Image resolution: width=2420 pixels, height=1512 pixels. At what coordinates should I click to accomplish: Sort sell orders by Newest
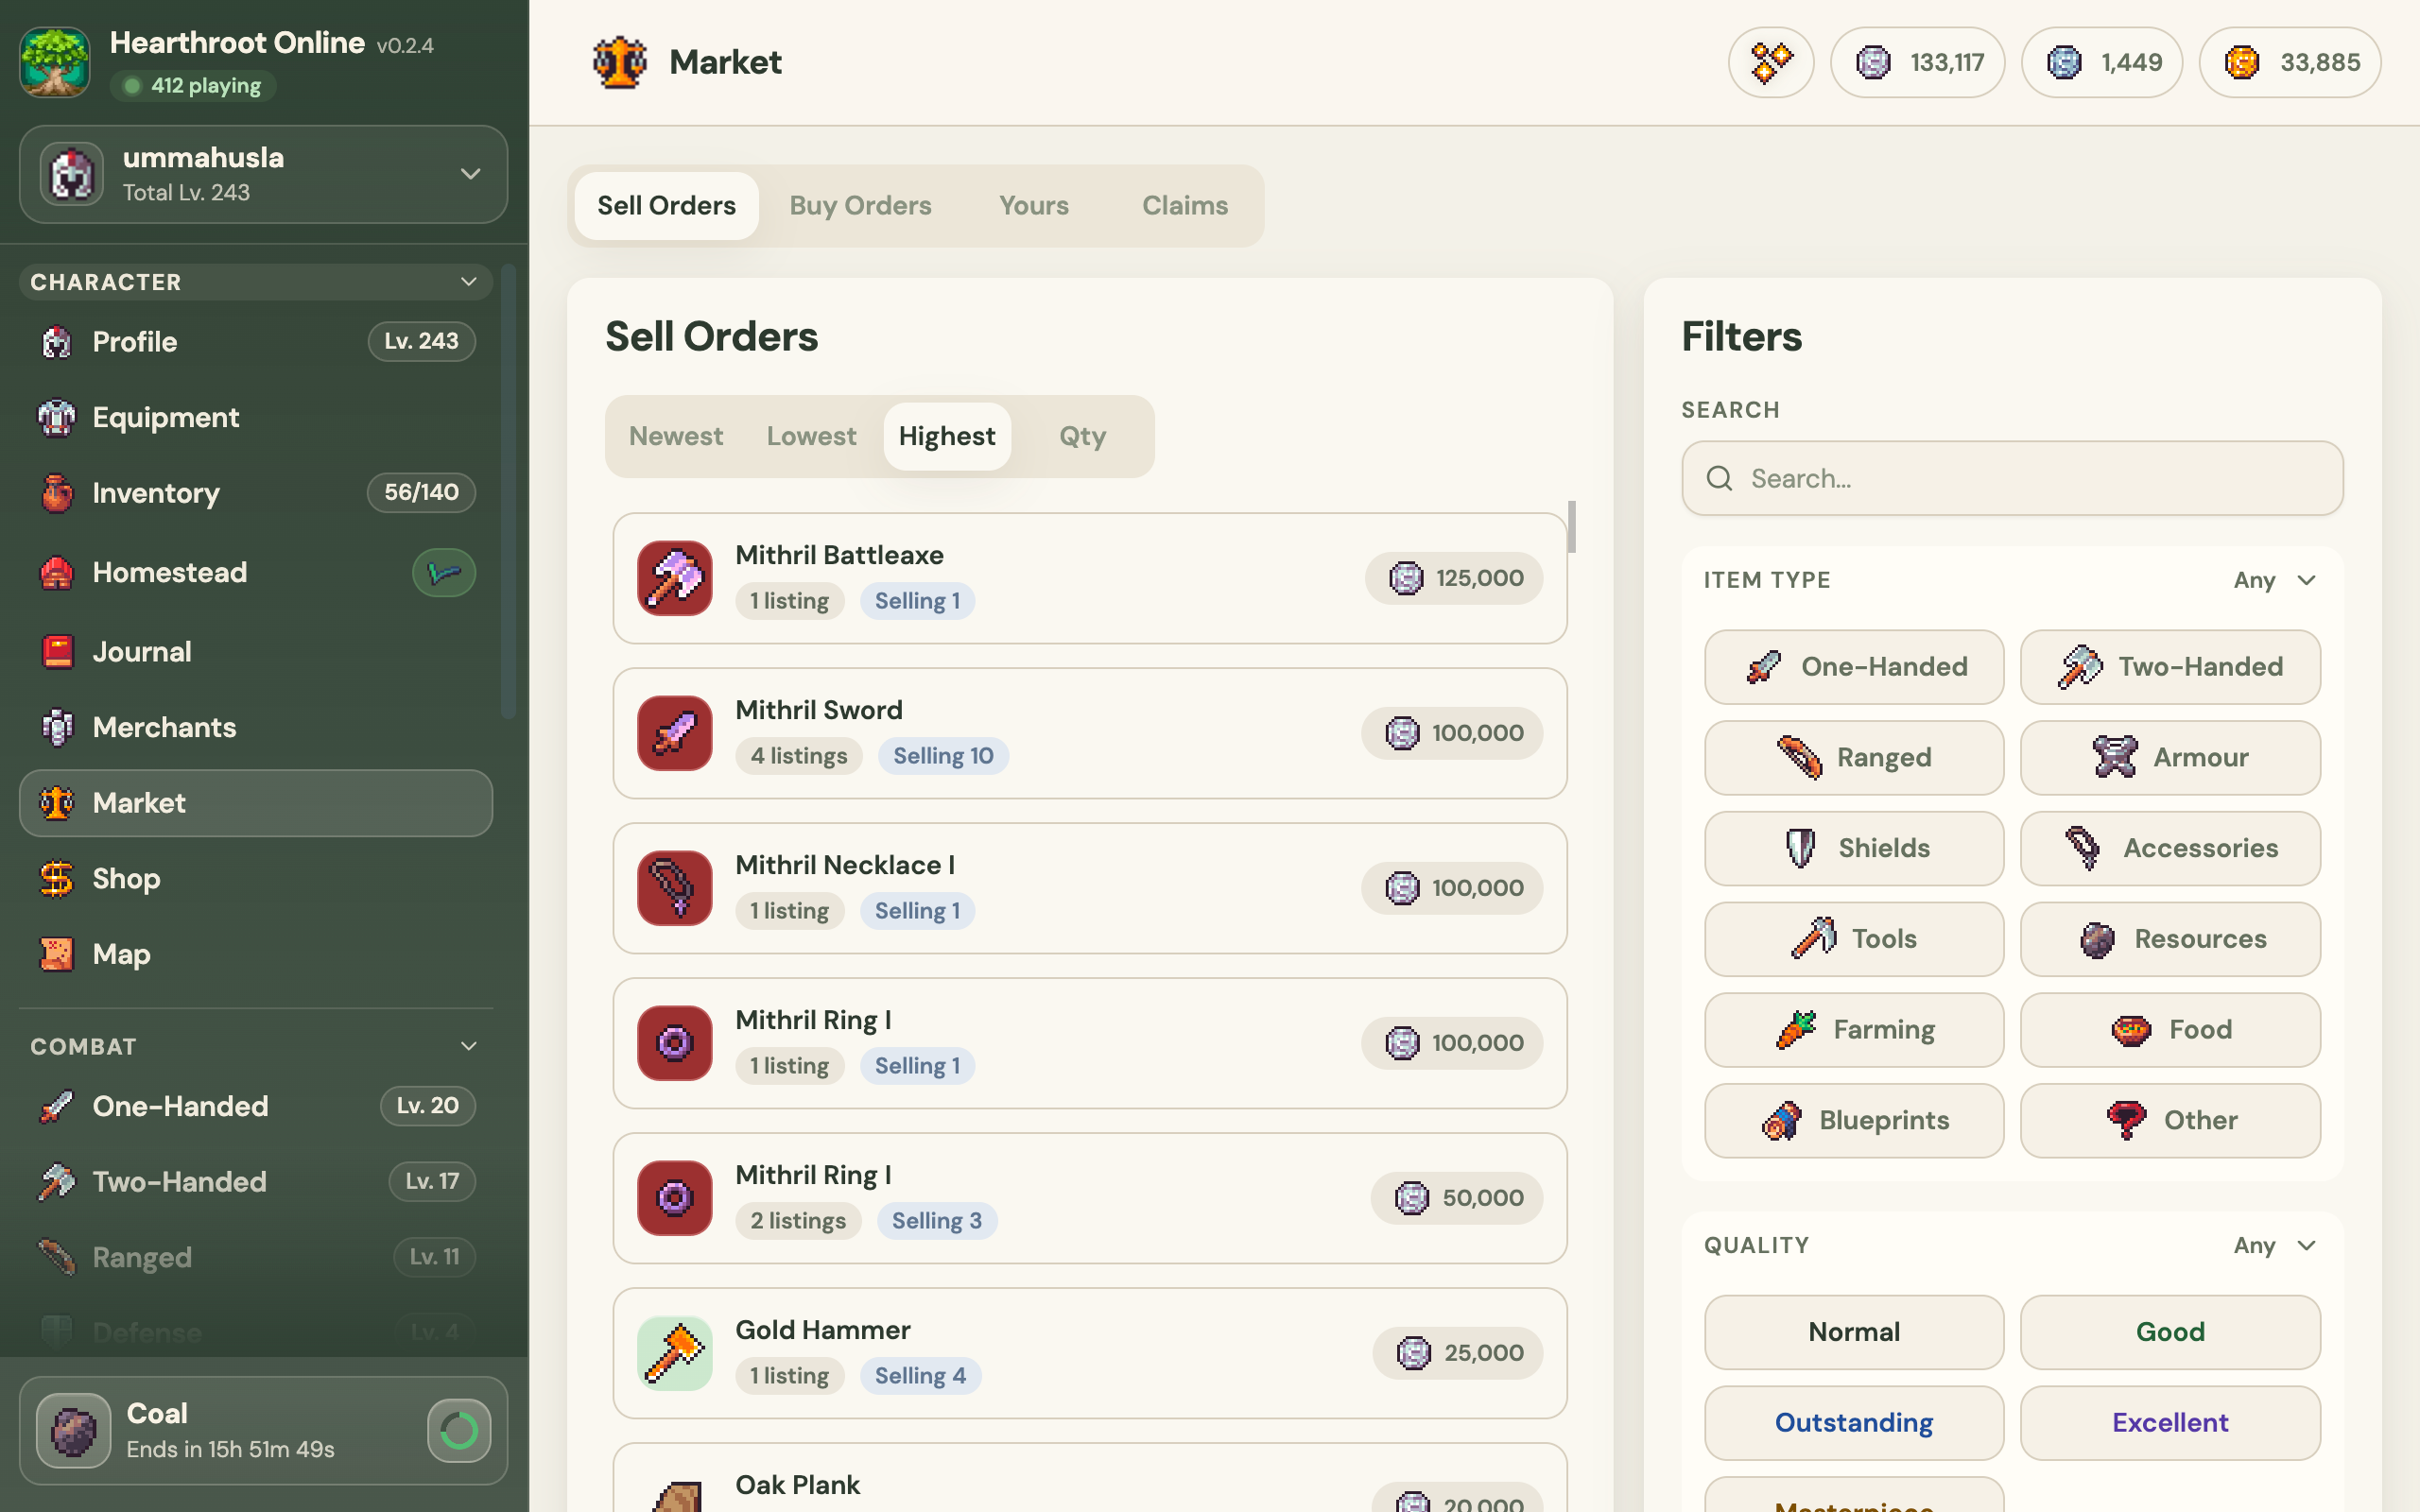click(676, 436)
